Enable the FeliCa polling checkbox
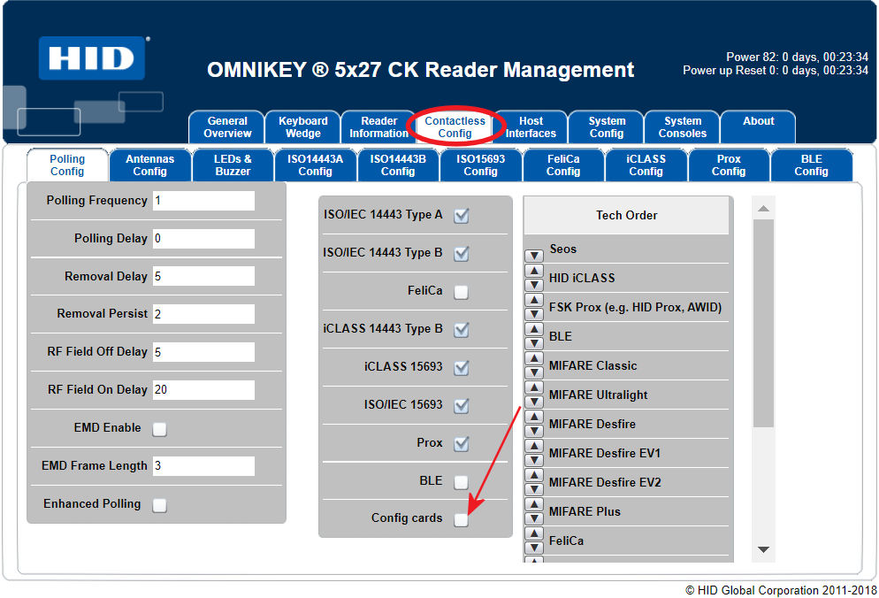Viewport: 879px width, 598px height. pos(462,292)
